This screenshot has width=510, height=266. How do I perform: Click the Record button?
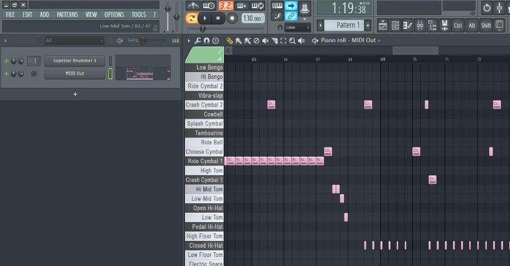231,18
